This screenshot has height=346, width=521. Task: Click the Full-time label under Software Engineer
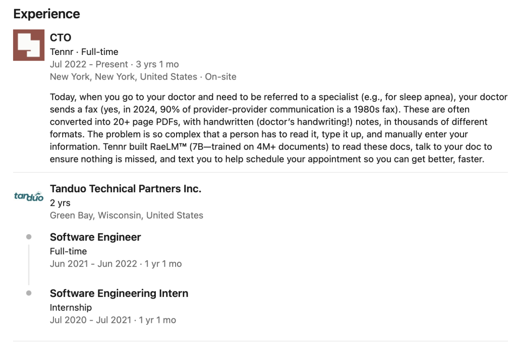69,252
